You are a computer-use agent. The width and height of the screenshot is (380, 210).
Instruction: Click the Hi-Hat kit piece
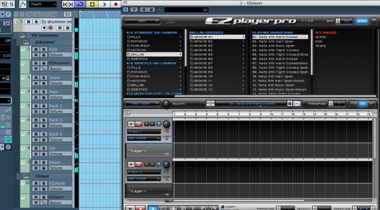click(x=320, y=37)
